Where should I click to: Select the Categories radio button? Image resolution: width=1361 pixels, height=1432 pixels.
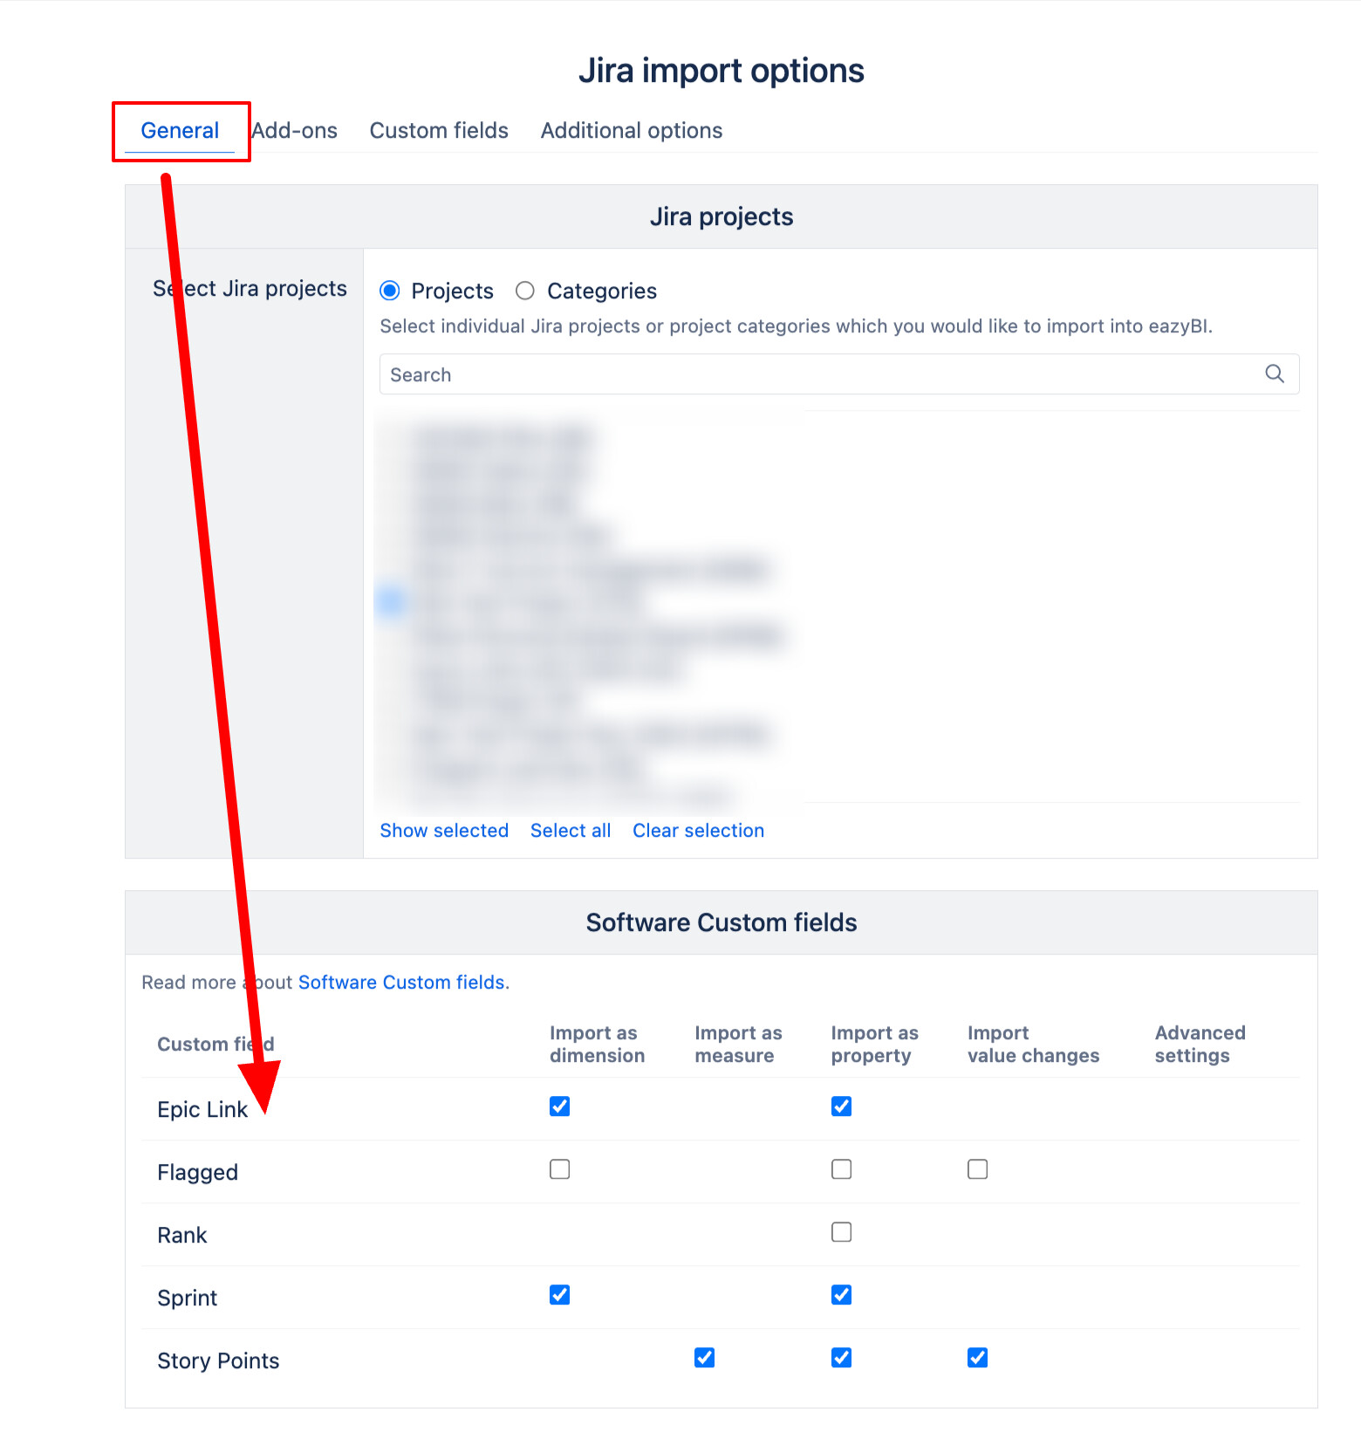525,291
